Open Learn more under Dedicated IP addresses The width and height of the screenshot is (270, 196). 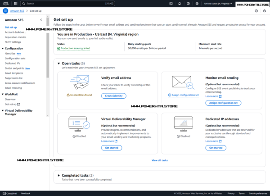coord(213,141)
